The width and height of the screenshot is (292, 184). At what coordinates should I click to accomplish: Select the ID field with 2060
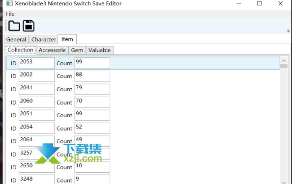(36, 102)
